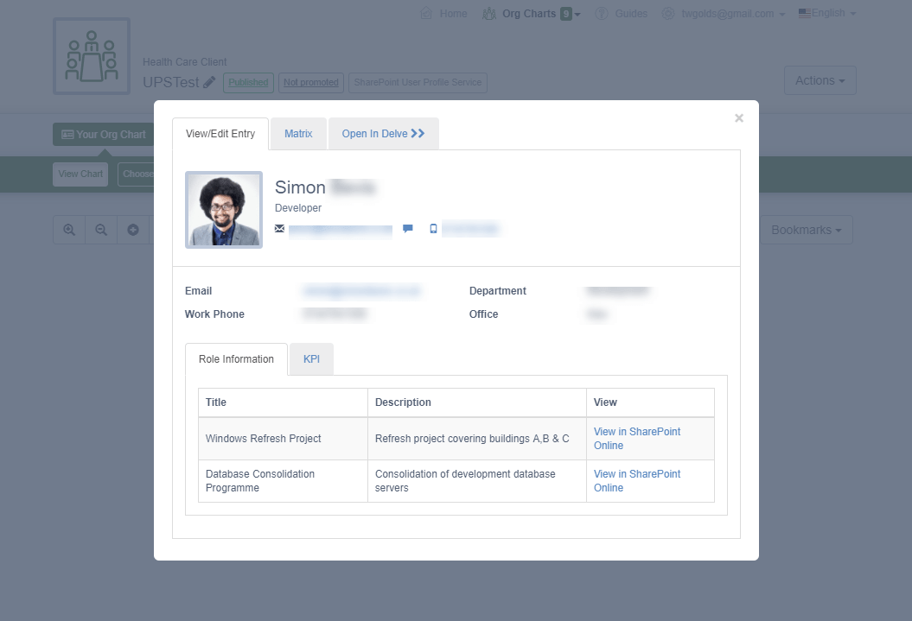
Task: Click the Published status badge
Action: (248, 83)
